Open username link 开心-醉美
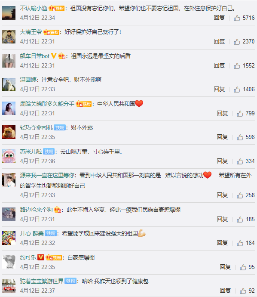Viewport: 257px width, 297px height. 32,233
